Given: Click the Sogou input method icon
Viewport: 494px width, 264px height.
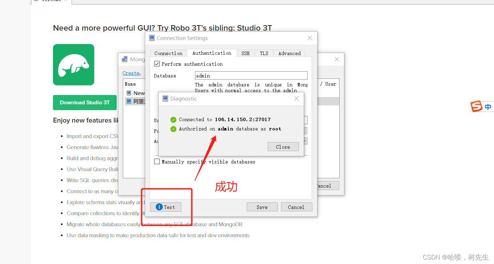Looking at the screenshot, I should tap(477, 106).
